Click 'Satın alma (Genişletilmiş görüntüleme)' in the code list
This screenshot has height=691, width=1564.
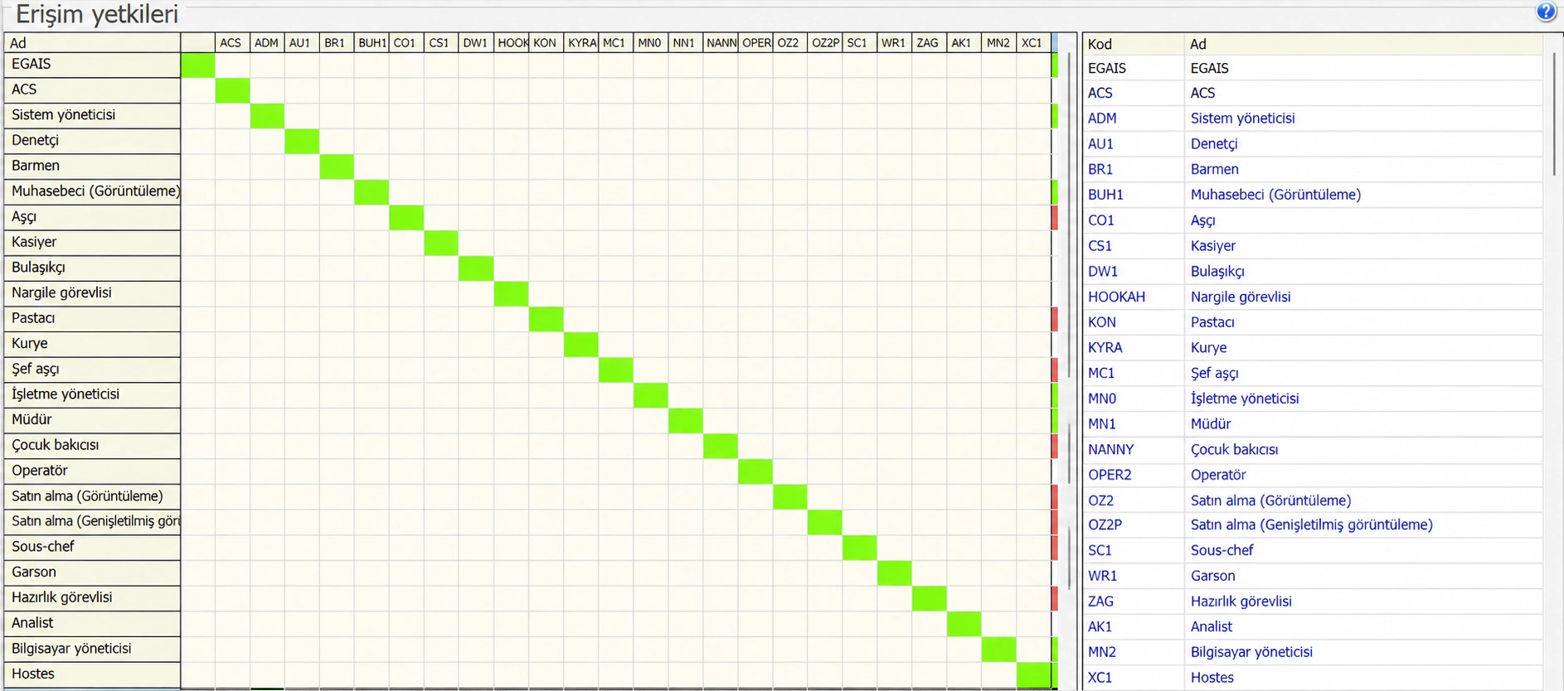[1311, 524]
